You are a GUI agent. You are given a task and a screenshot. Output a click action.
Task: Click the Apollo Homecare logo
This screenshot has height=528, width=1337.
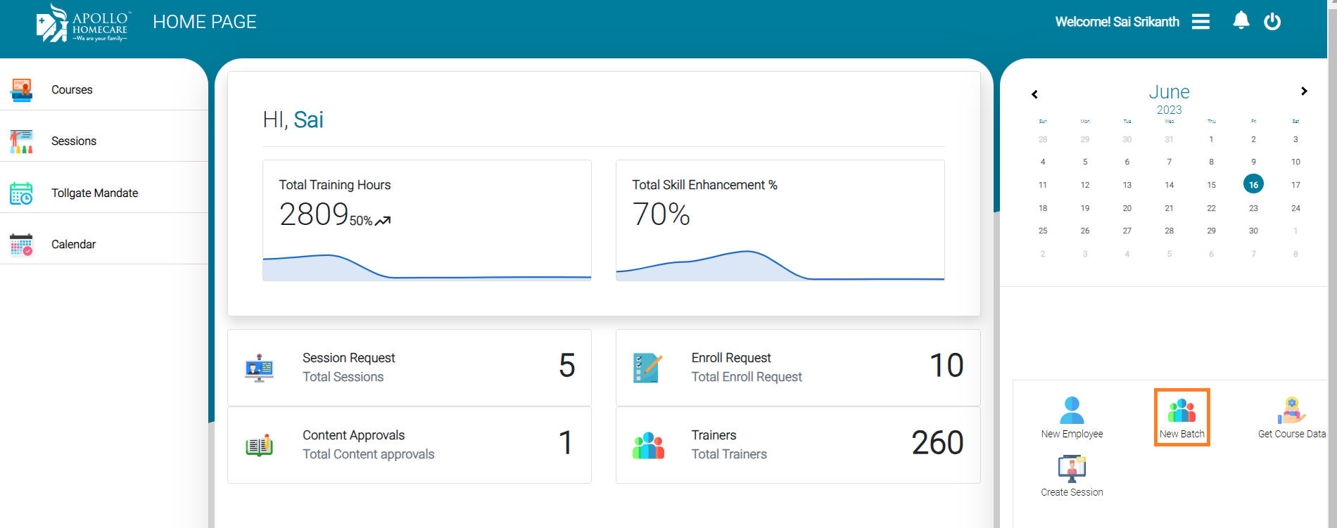coord(82,23)
